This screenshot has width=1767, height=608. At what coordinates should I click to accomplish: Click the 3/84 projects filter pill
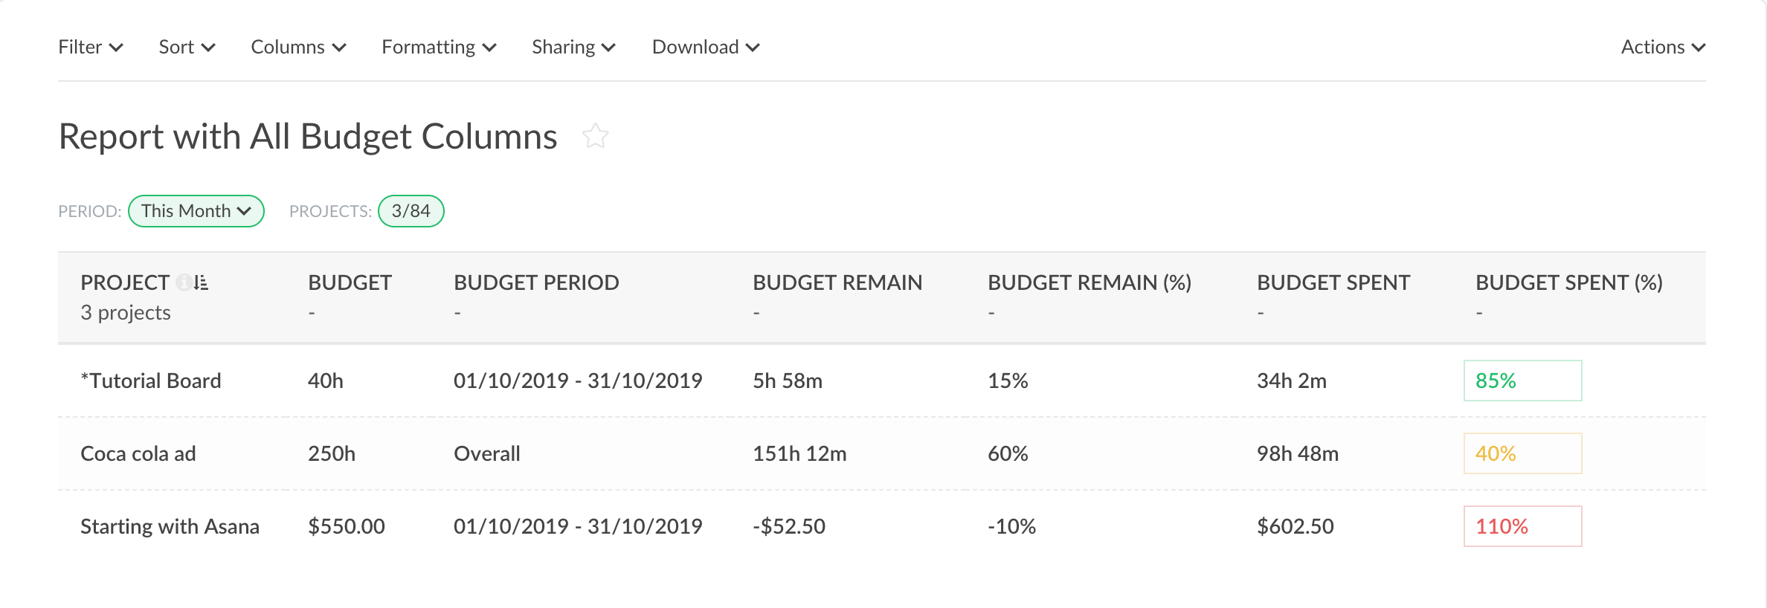click(411, 211)
